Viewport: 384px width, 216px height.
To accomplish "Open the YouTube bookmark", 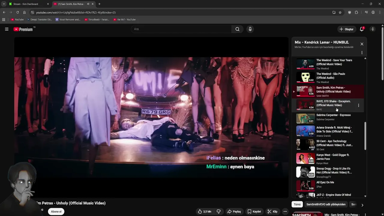I will (17, 19).
